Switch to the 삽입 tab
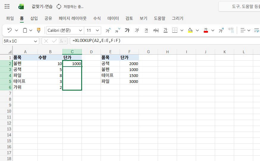 34,18
